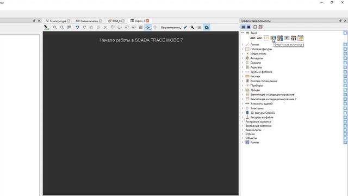Toggle the highlighted snap tool icon
The image size is (348, 196).
pyautogui.click(x=148, y=27)
